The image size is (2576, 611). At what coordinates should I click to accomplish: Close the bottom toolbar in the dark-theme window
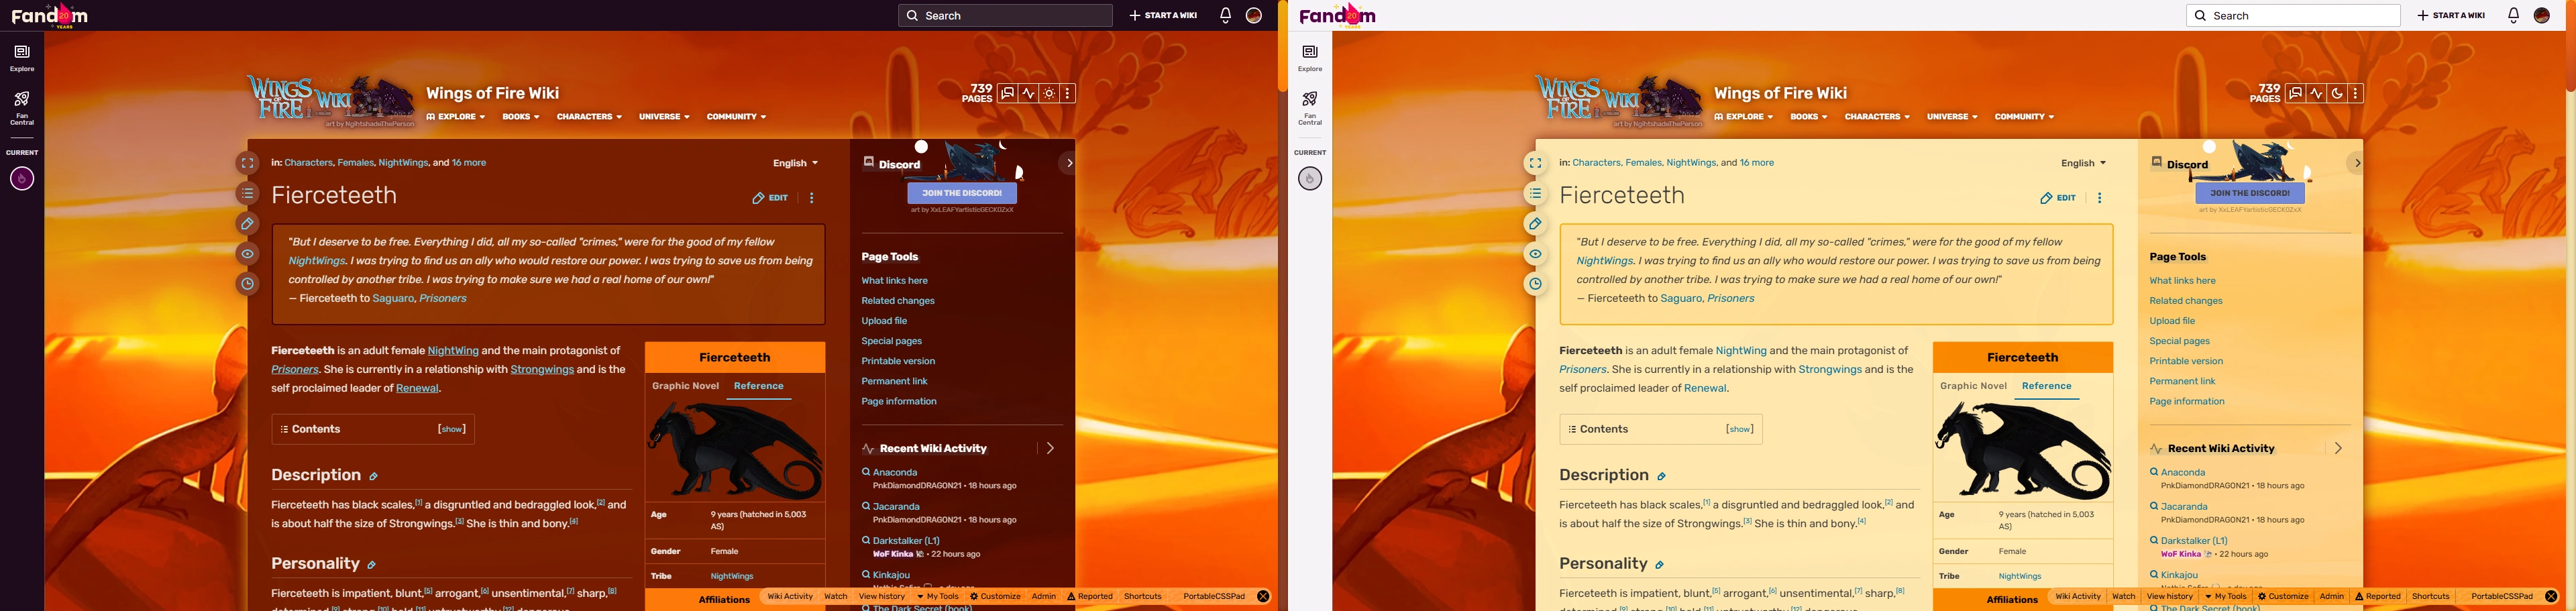1263,597
